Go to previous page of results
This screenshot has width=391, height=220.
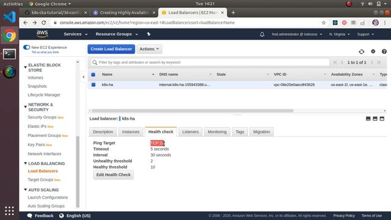pyautogui.click(x=342, y=62)
